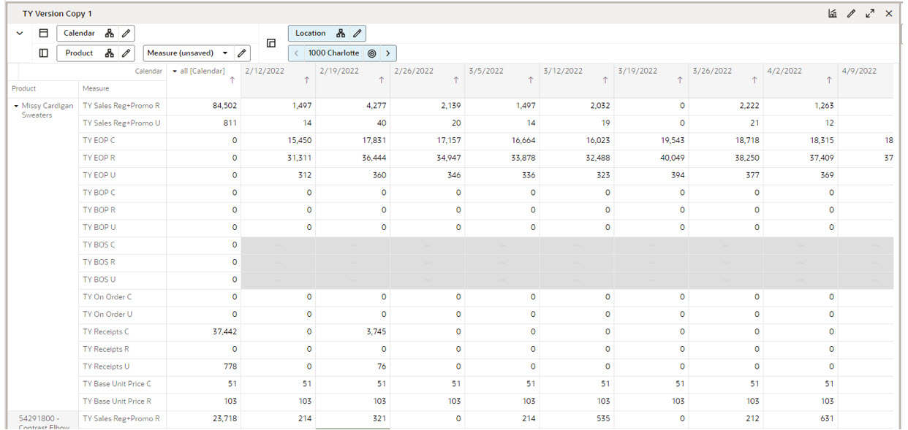Open the chart view icon
The image size is (908, 430).
(x=833, y=13)
